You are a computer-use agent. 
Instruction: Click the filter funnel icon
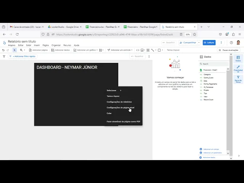(4, 56)
